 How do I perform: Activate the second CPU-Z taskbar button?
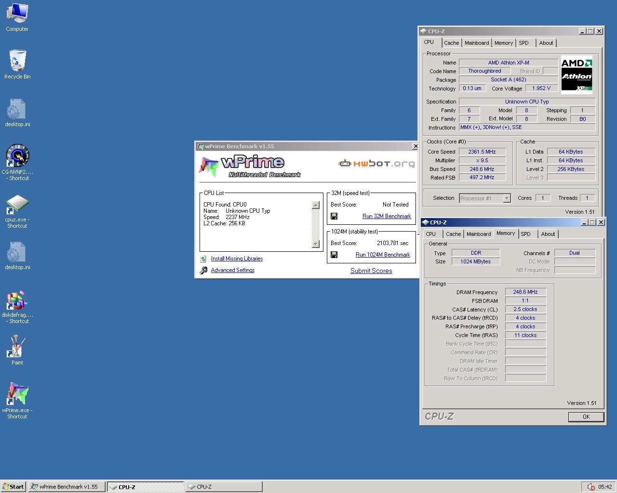(224, 487)
